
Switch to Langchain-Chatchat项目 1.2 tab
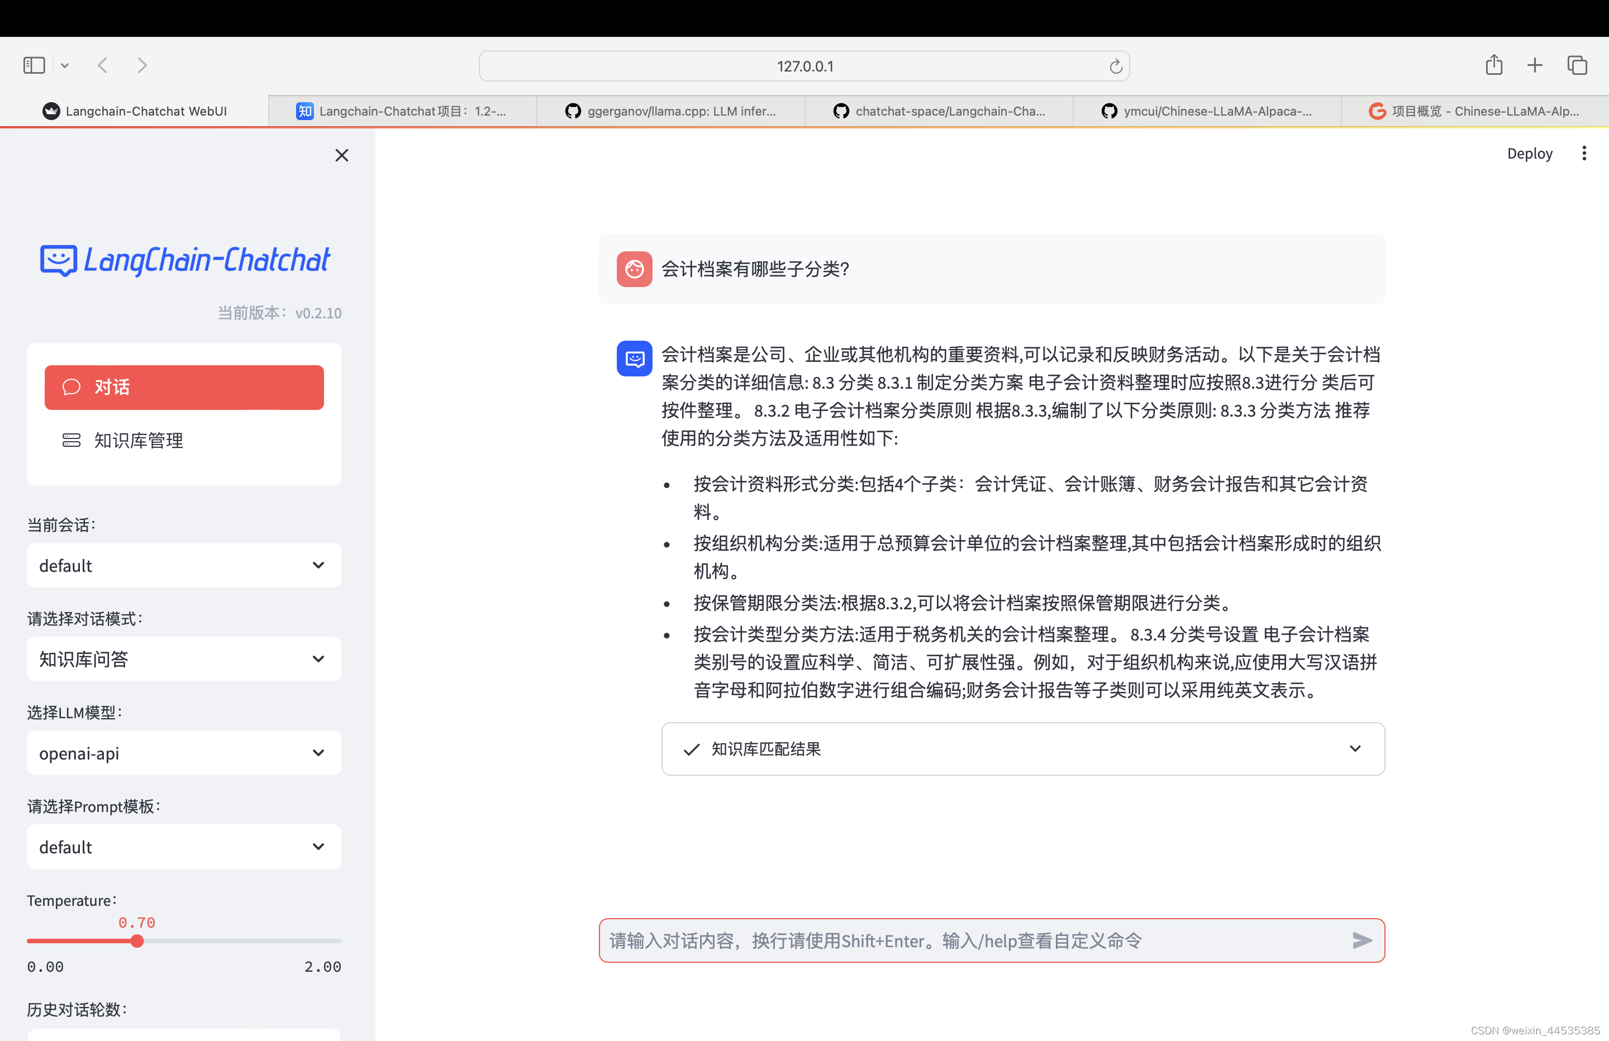pos(402,111)
